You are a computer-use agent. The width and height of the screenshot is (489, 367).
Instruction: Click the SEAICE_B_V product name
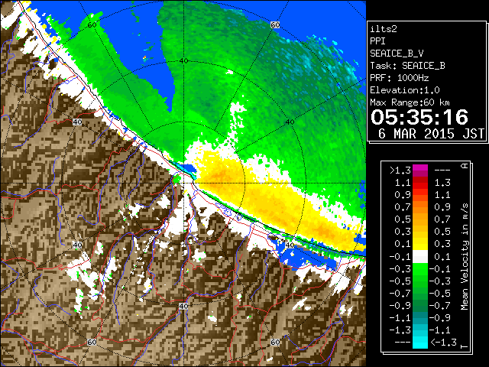pos(397,54)
